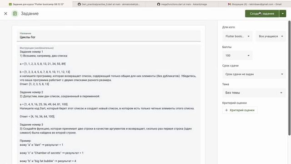The width and height of the screenshot is (291, 164).
Task: Click the text 'Ответ = [4, 16, 36, 64, 100].'
Action: pyautogui.click(x=37, y=117)
